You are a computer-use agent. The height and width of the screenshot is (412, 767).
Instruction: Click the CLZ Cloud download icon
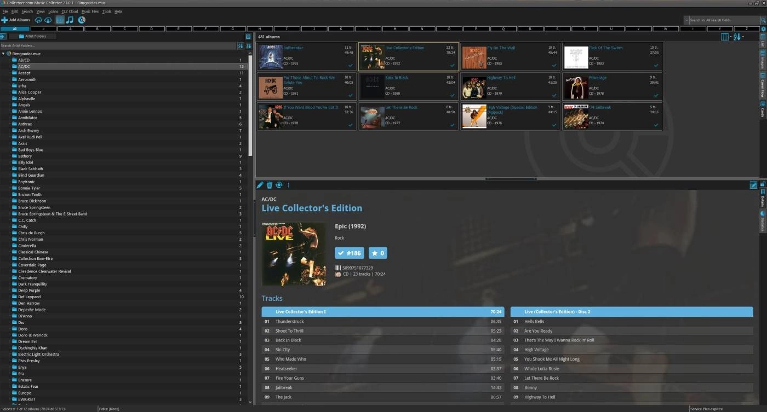pos(48,20)
